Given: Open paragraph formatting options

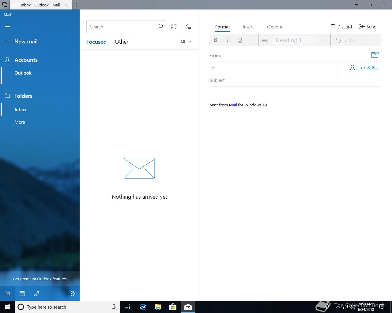Looking at the screenshot, I should pyautogui.click(x=265, y=40).
